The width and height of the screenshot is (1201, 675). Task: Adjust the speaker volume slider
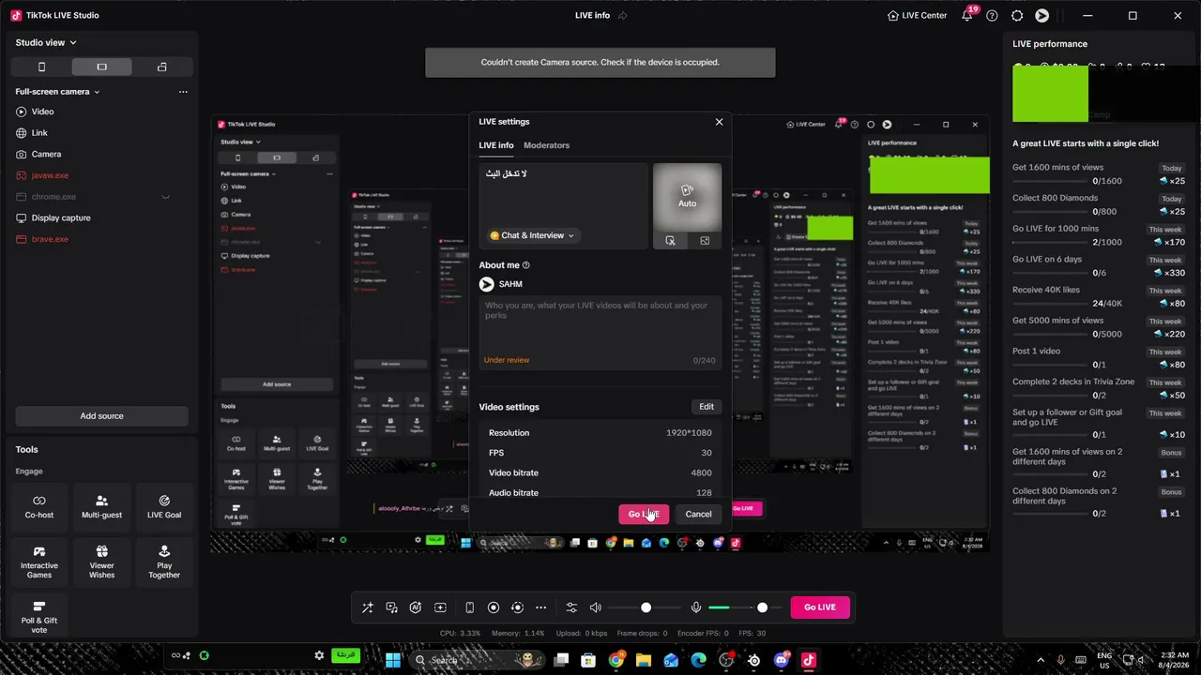(646, 607)
